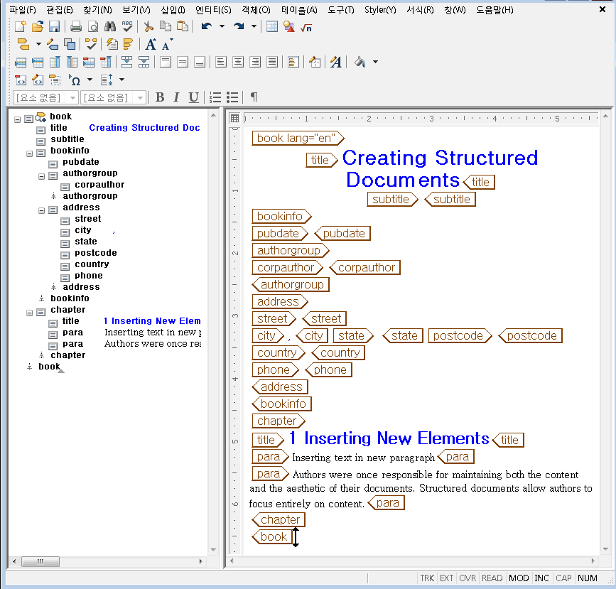Image resolution: width=616 pixels, height=589 pixels.
Task: Paste from clipboard icon
Action: point(183,27)
